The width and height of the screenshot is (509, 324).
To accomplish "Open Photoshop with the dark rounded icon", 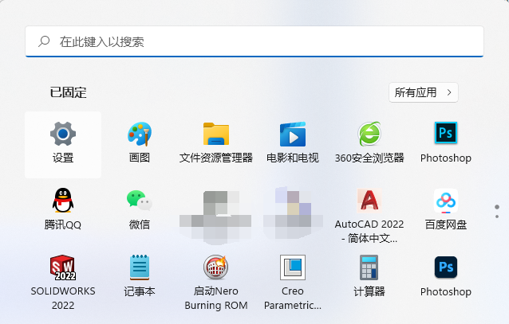I will point(446,276).
